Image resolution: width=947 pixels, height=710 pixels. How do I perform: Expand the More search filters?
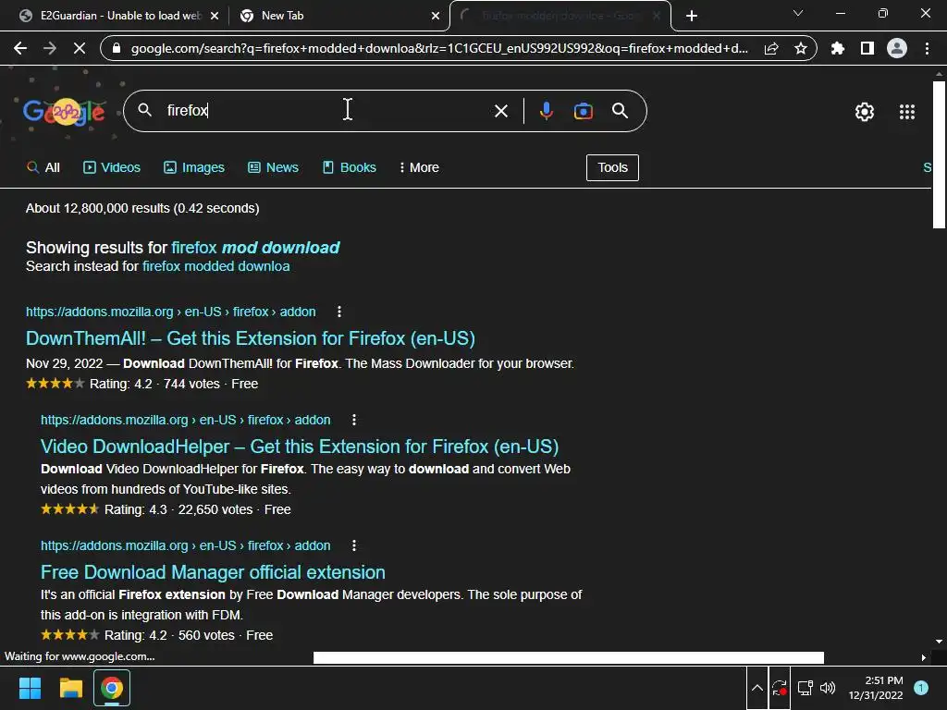click(x=419, y=167)
